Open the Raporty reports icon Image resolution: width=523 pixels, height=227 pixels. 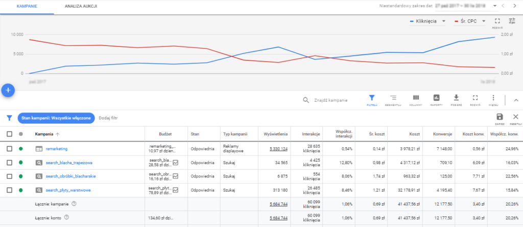coord(436,98)
